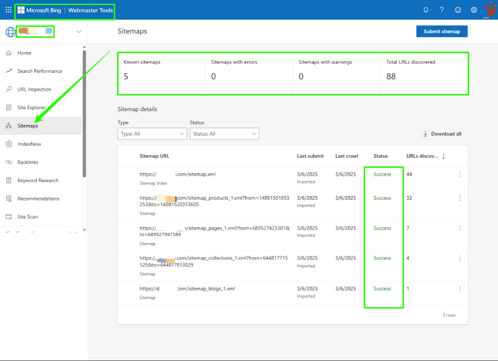
Task: Click the sidebar scroll down arrow
Action: coord(84,230)
